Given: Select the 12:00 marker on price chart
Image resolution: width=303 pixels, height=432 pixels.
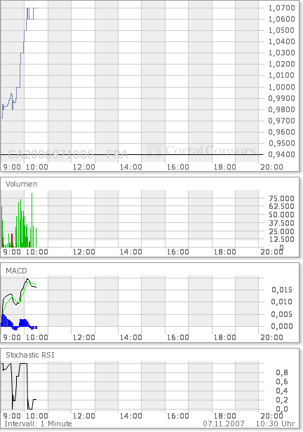Looking at the screenshot, I should pos(83,167).
